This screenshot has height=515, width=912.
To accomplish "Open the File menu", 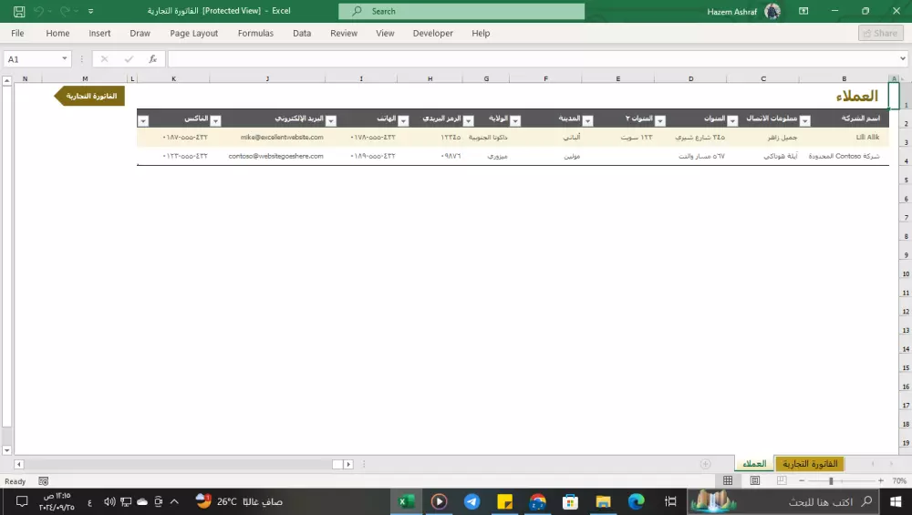I will click(x=17, y=33).
